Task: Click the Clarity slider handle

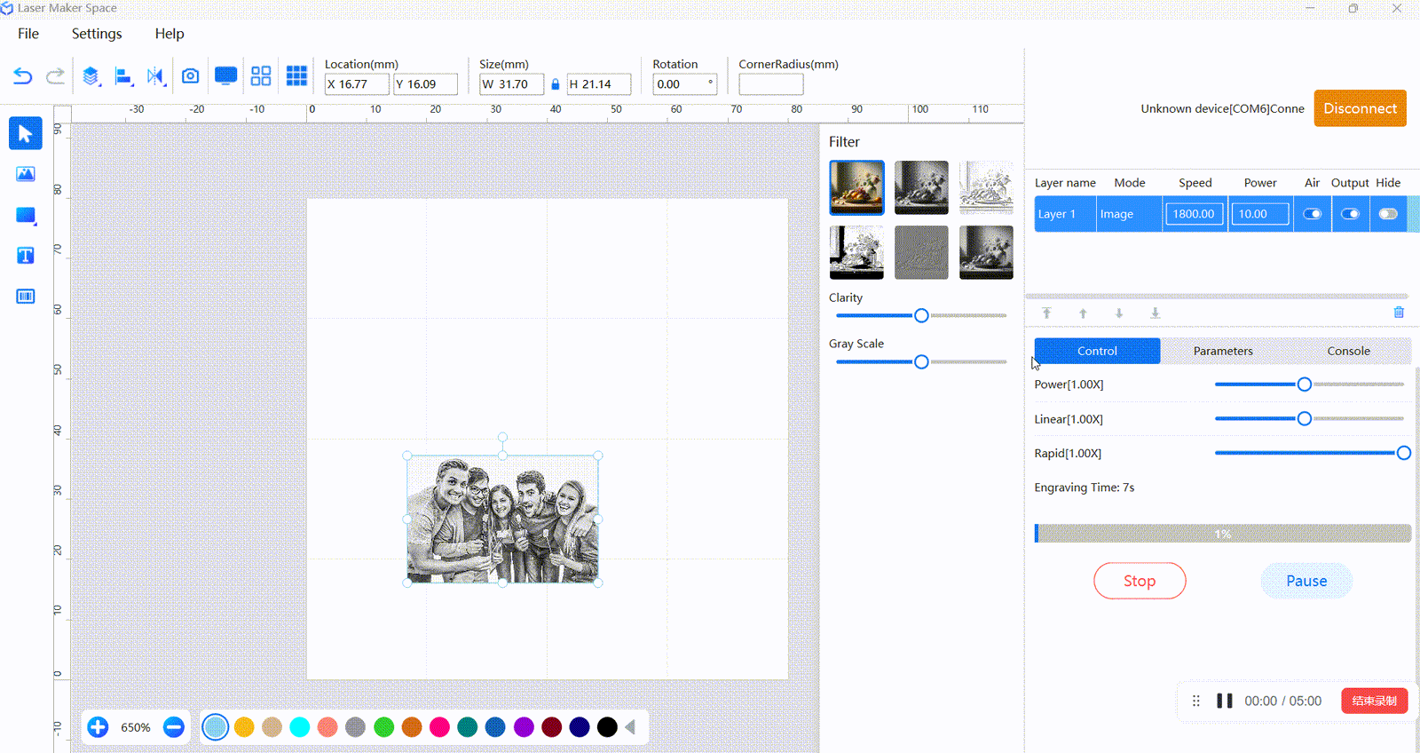Action: tap(921, 315)
